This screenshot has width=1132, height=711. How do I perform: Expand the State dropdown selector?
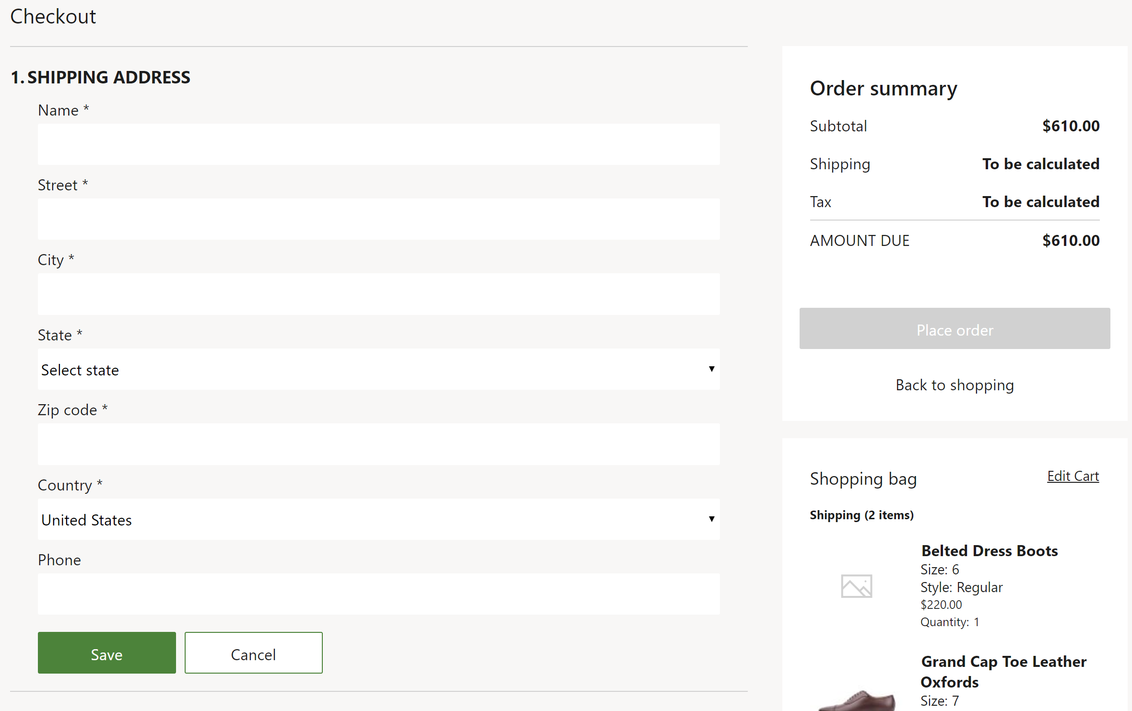pyautogui.click(x=378, y=369)
